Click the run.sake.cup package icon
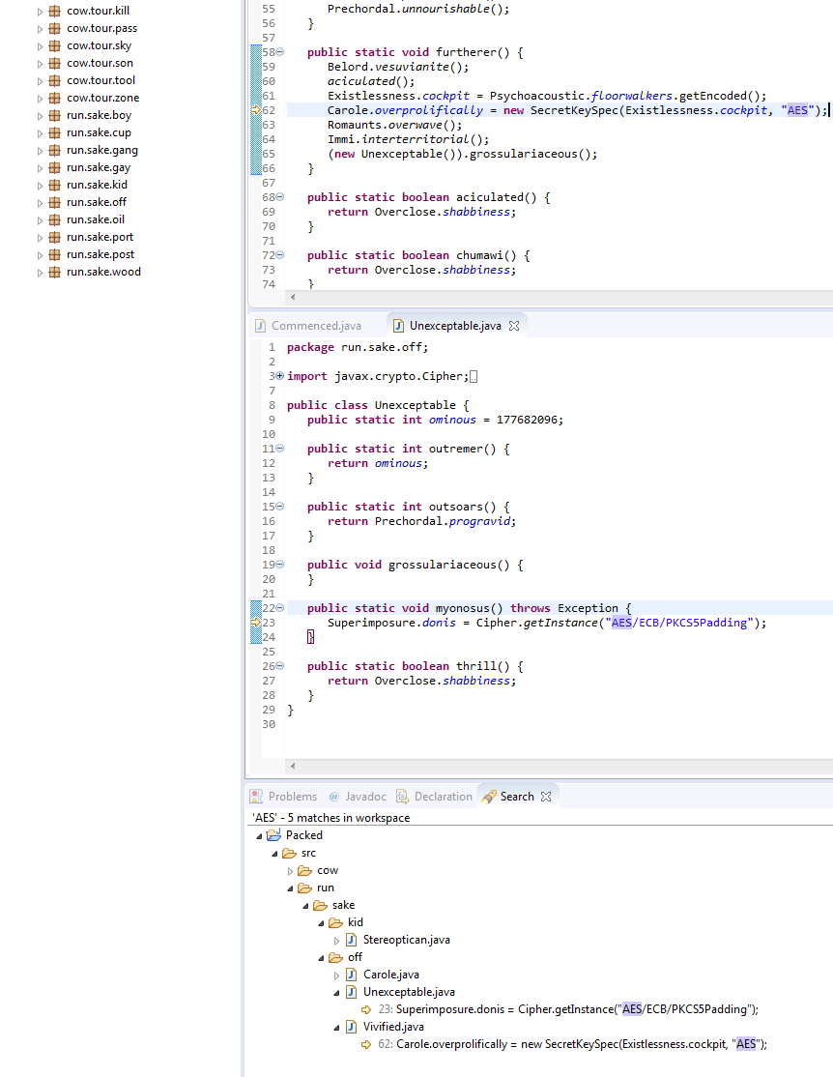833x1077 pixels. tap(54, 132)
